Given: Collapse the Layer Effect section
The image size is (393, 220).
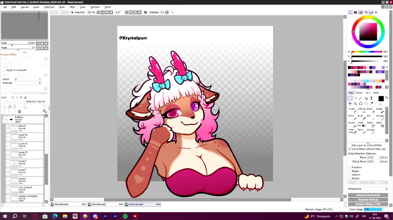Looking at the screenshot, I should click(x=2, y=55).
